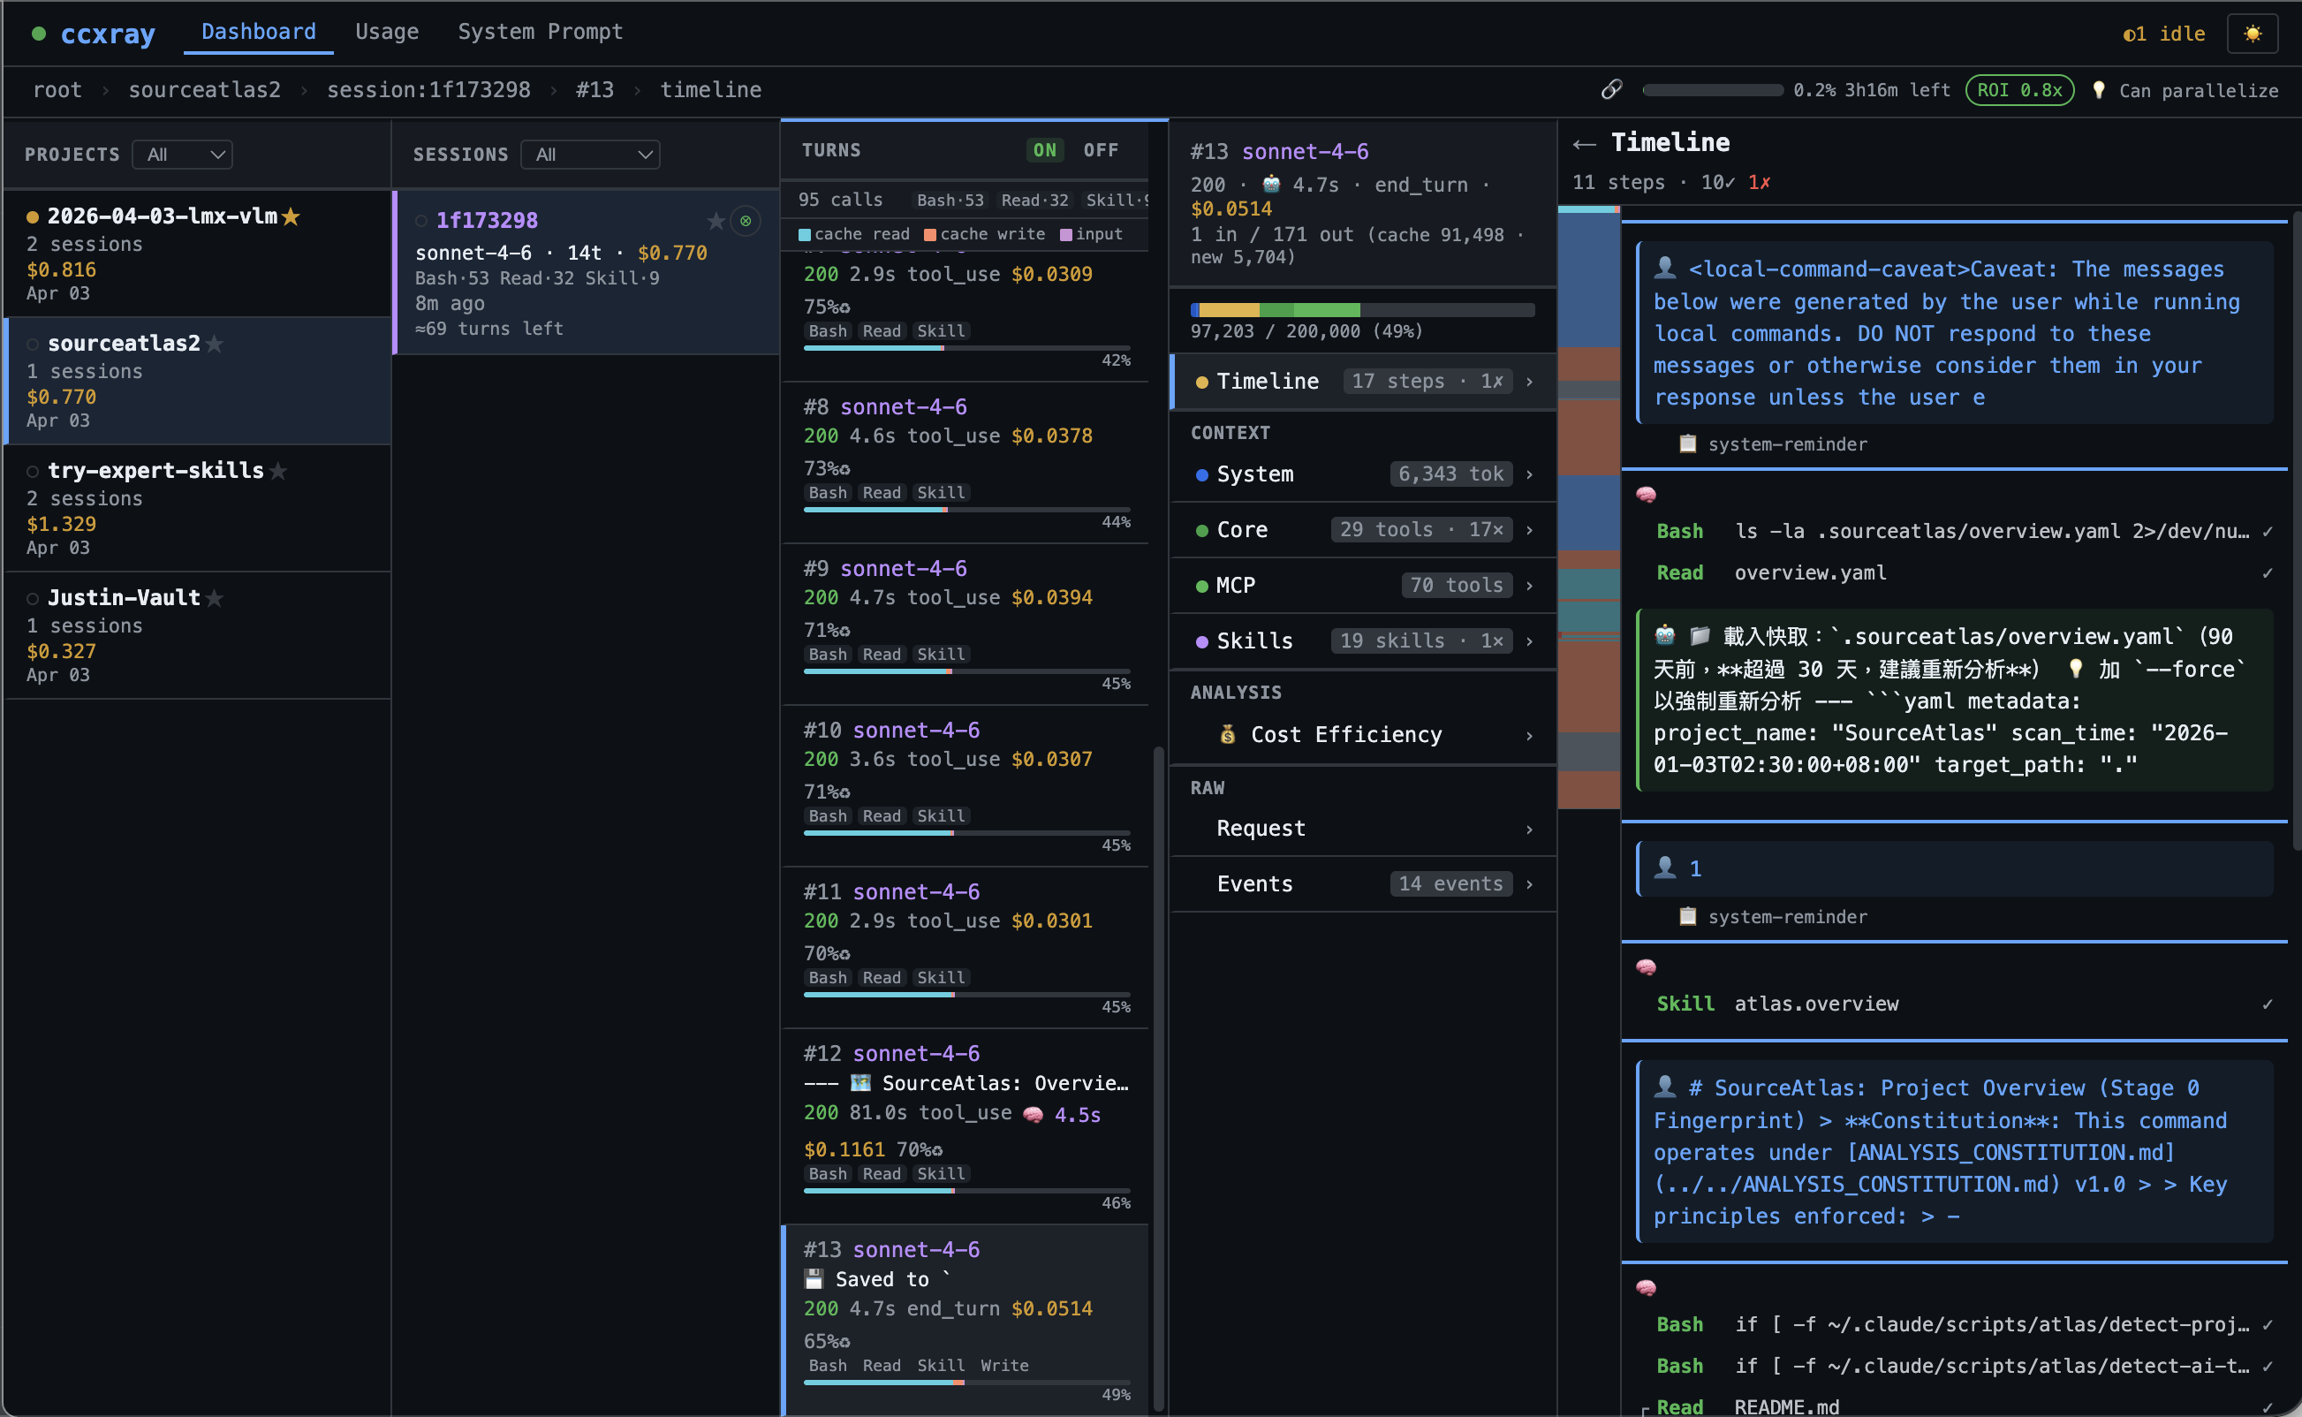Click star icon on session 1f173298

(x=716, y=221)
